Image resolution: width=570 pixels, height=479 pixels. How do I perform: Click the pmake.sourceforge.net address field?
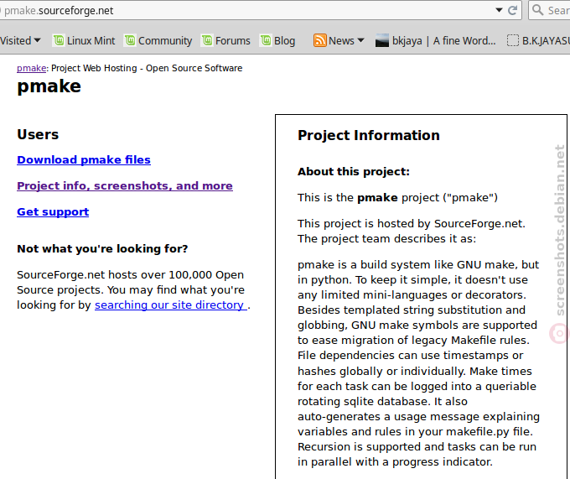click(261, 11)
